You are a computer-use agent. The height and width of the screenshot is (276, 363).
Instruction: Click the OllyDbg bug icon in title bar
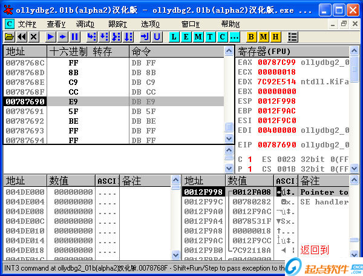8,10
